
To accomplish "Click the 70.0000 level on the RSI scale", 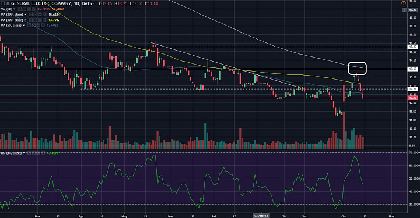I will pos(414,153).
